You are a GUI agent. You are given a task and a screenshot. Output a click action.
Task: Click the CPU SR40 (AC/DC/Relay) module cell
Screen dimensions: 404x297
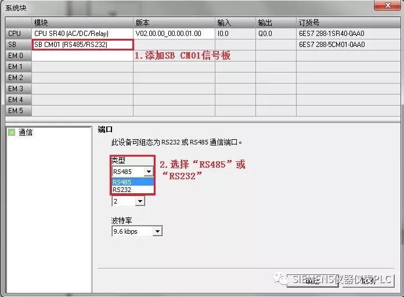click(x=82, y=34)
